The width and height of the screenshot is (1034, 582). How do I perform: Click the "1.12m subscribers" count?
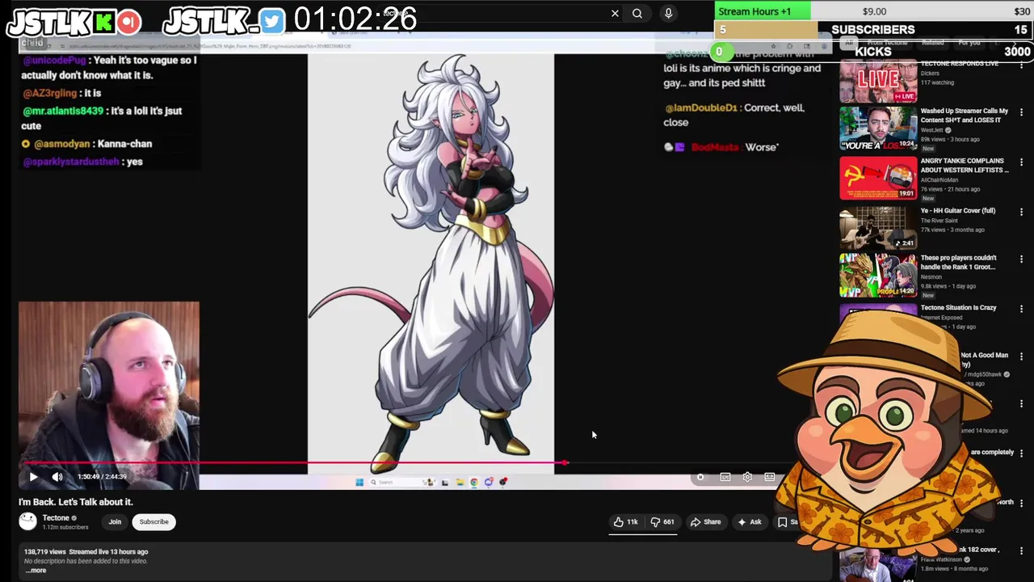click(65, 527)
